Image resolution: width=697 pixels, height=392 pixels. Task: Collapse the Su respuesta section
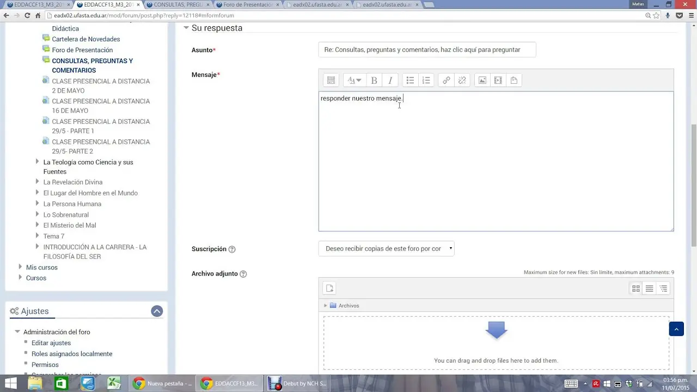pos(186,28)
